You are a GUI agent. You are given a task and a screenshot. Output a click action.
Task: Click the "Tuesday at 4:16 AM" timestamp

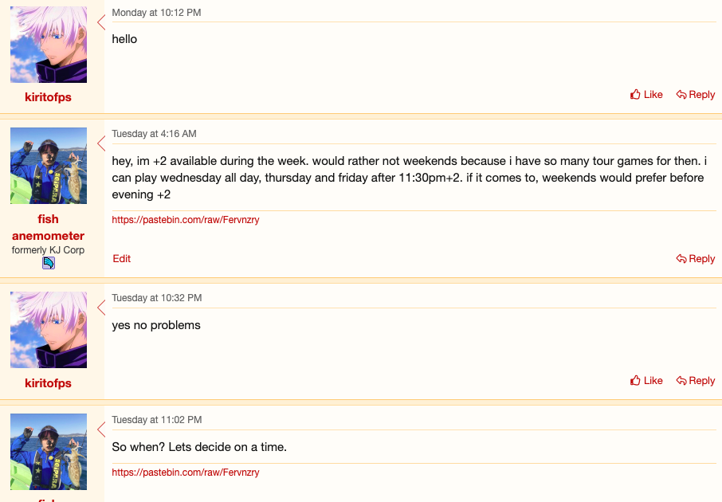(154, 133)
